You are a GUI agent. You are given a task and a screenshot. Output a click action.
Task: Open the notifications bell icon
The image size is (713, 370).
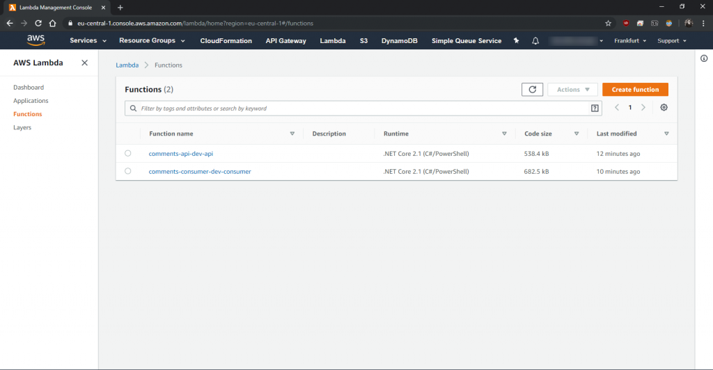[x=535, y=41]
